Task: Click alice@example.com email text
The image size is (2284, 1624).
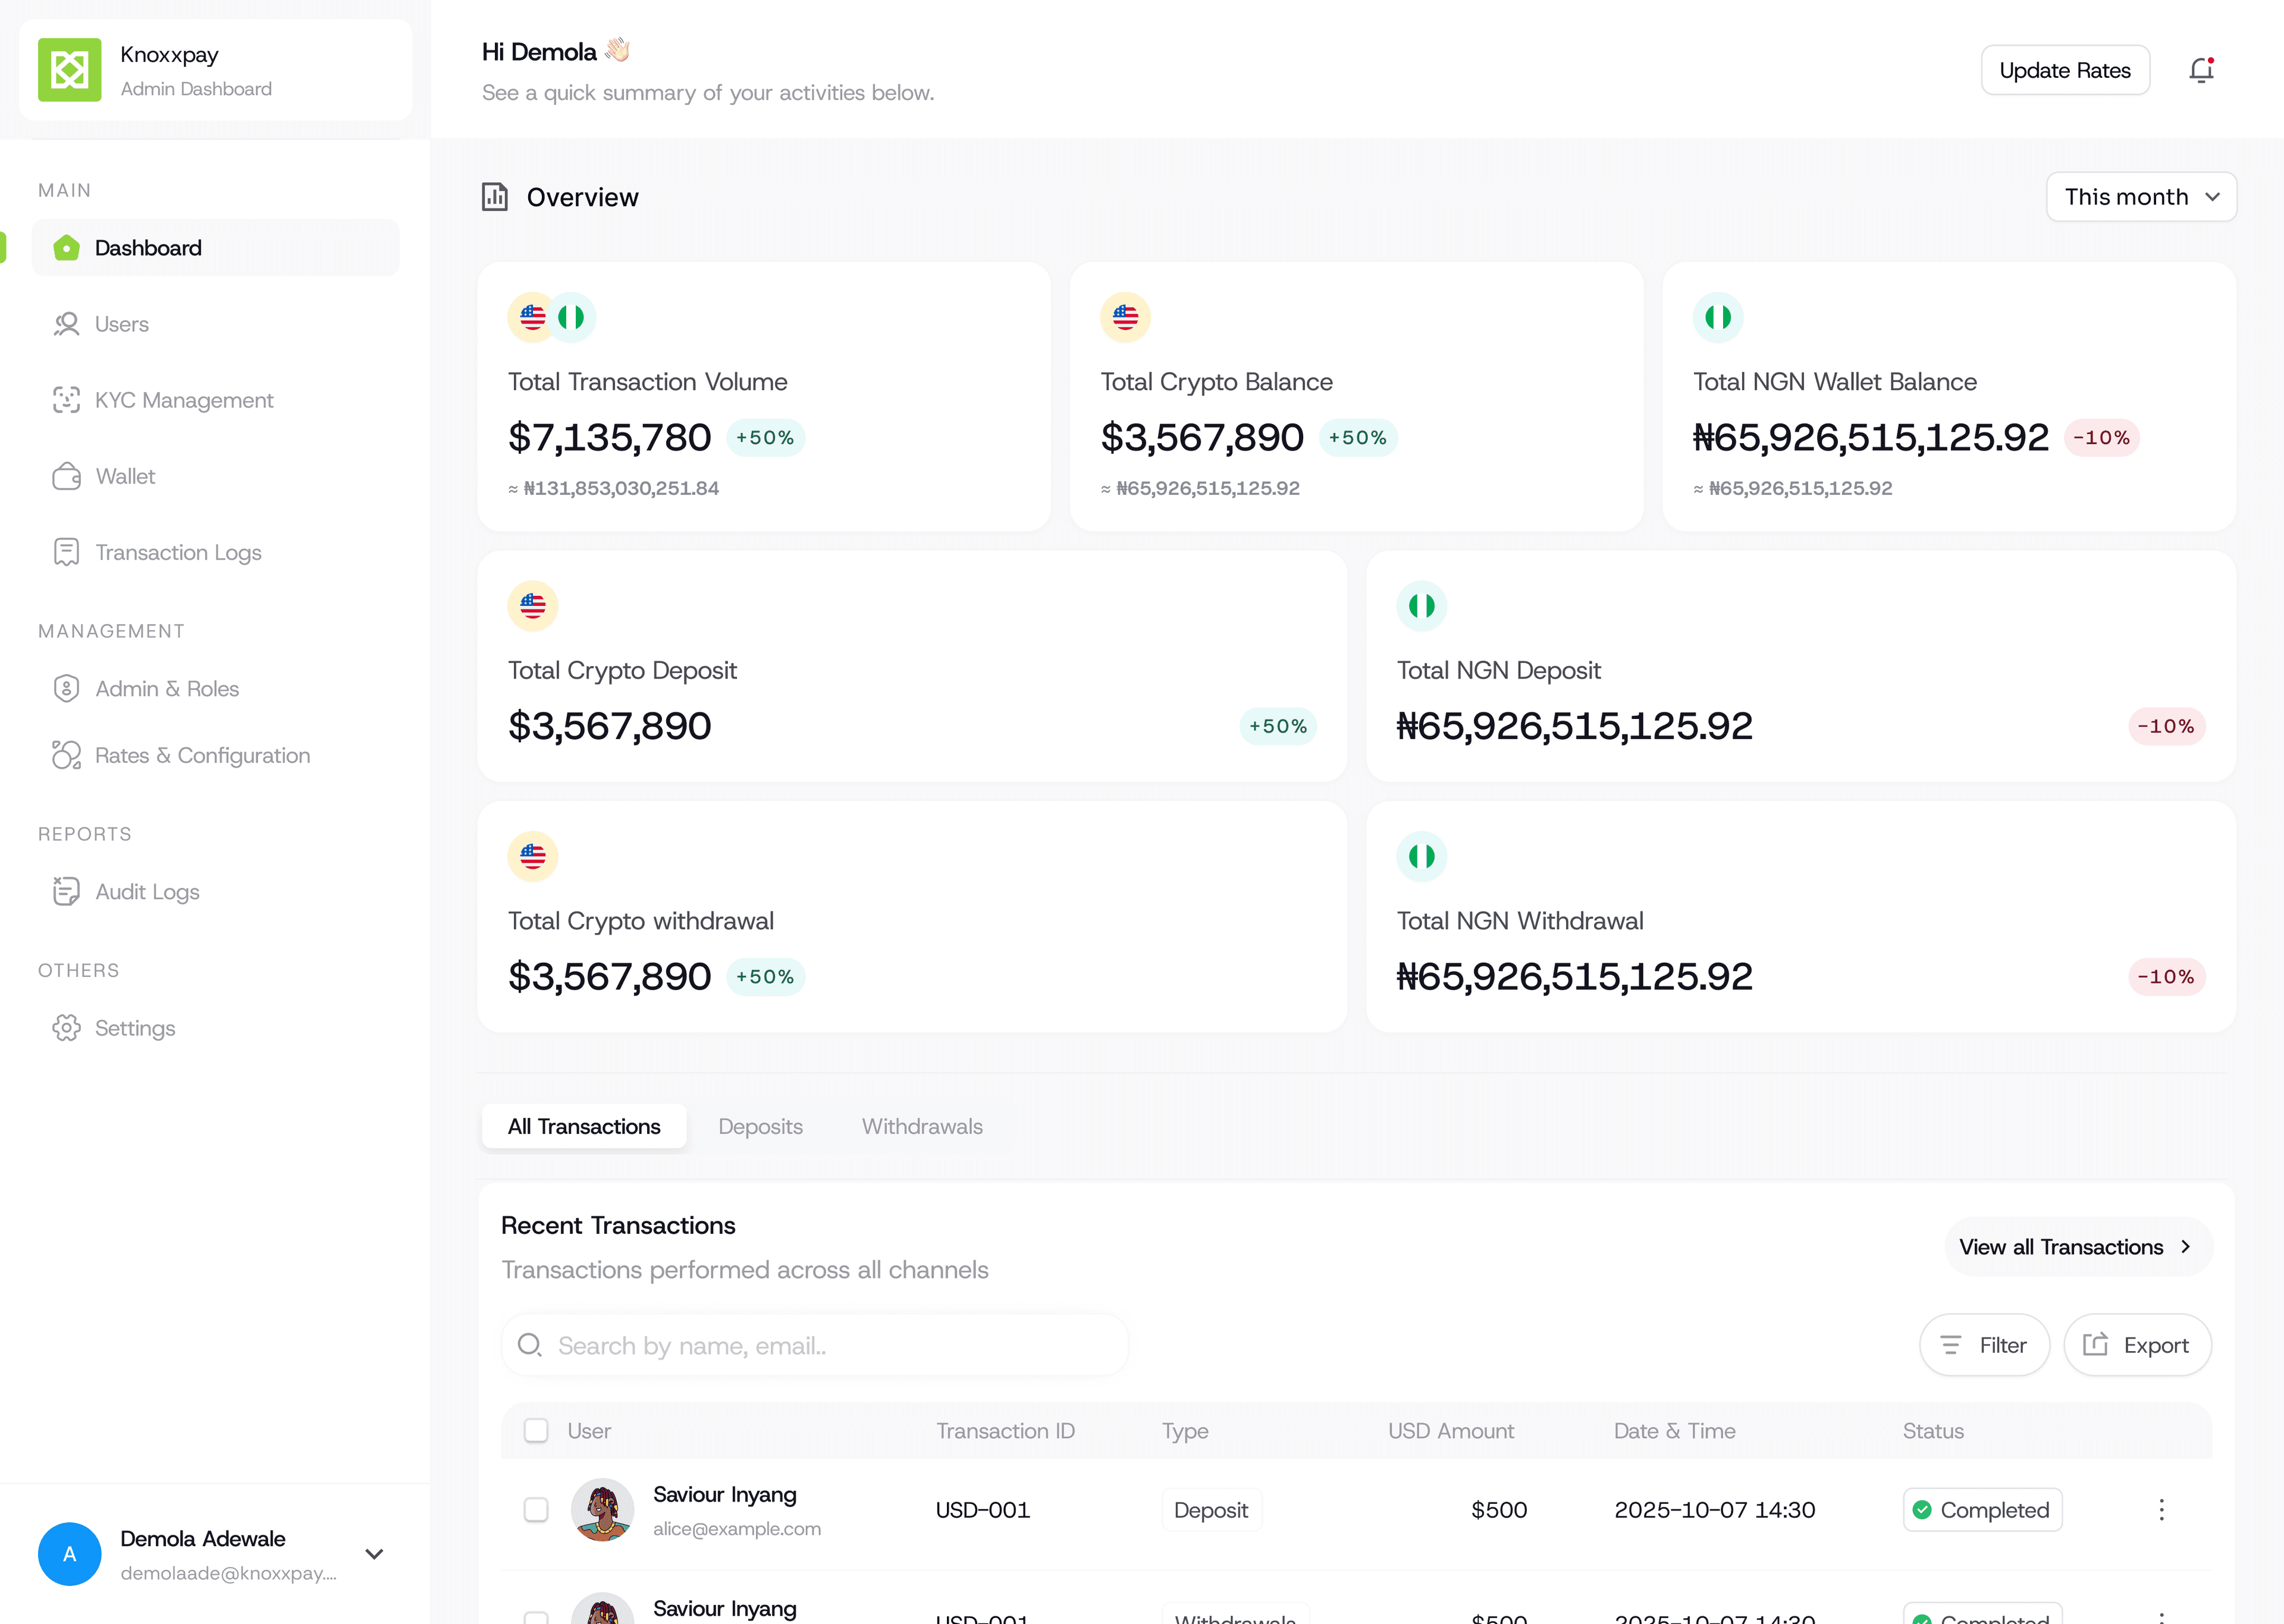Action: (736, 1529)
